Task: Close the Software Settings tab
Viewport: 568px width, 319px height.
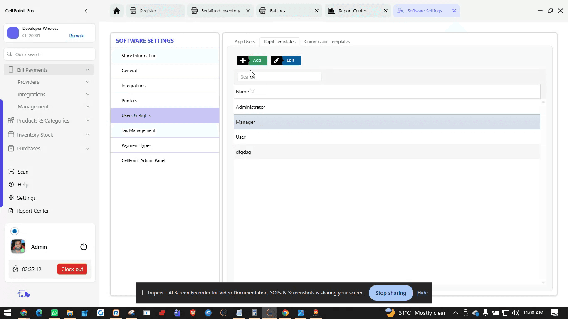Action: 454,11
